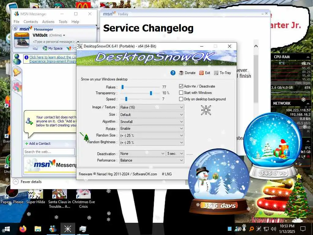
Task: Select the alerts bell tab icon in Messenger
Action: (17, 72)
